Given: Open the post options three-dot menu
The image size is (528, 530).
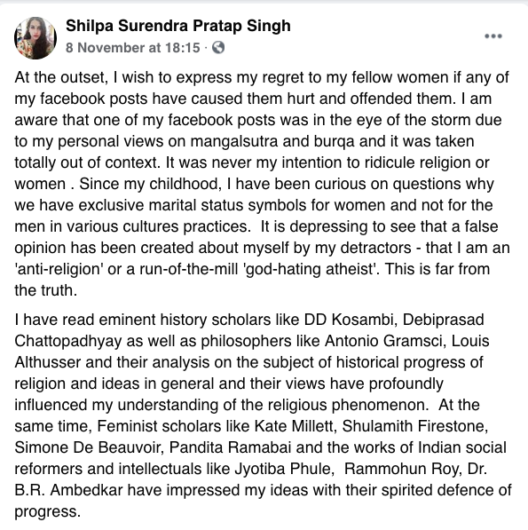Looking at the screenshot, I should (x=493, y=36).
